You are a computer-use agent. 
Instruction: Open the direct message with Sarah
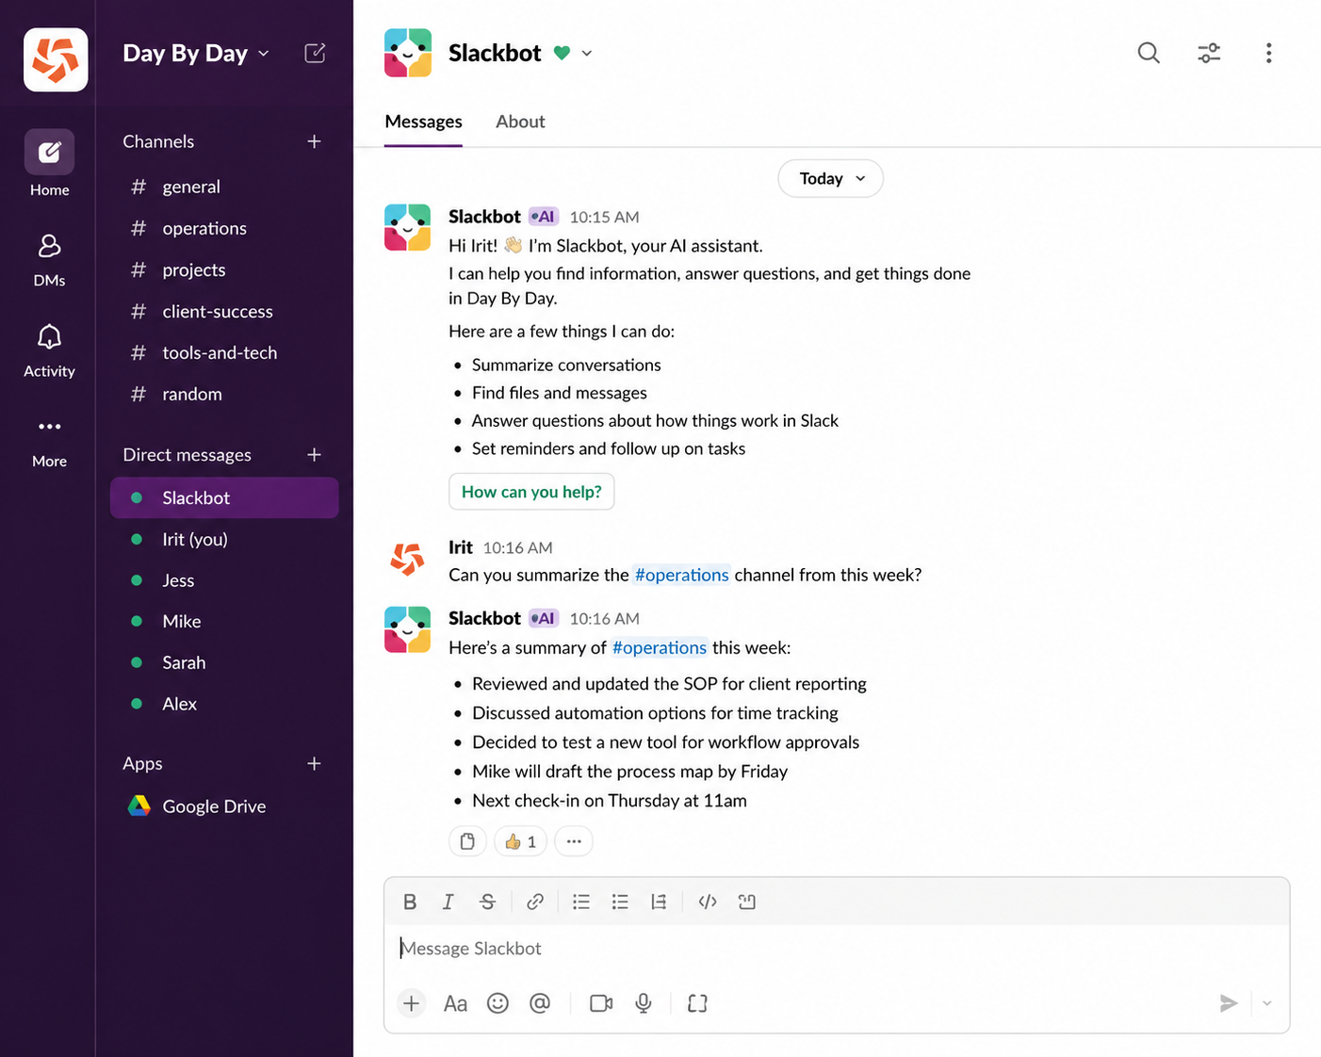tap(224, 662)
